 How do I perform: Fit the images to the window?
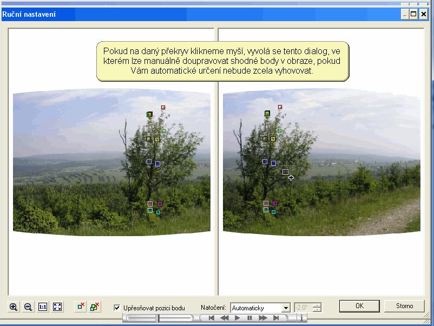tap(57, 307)
